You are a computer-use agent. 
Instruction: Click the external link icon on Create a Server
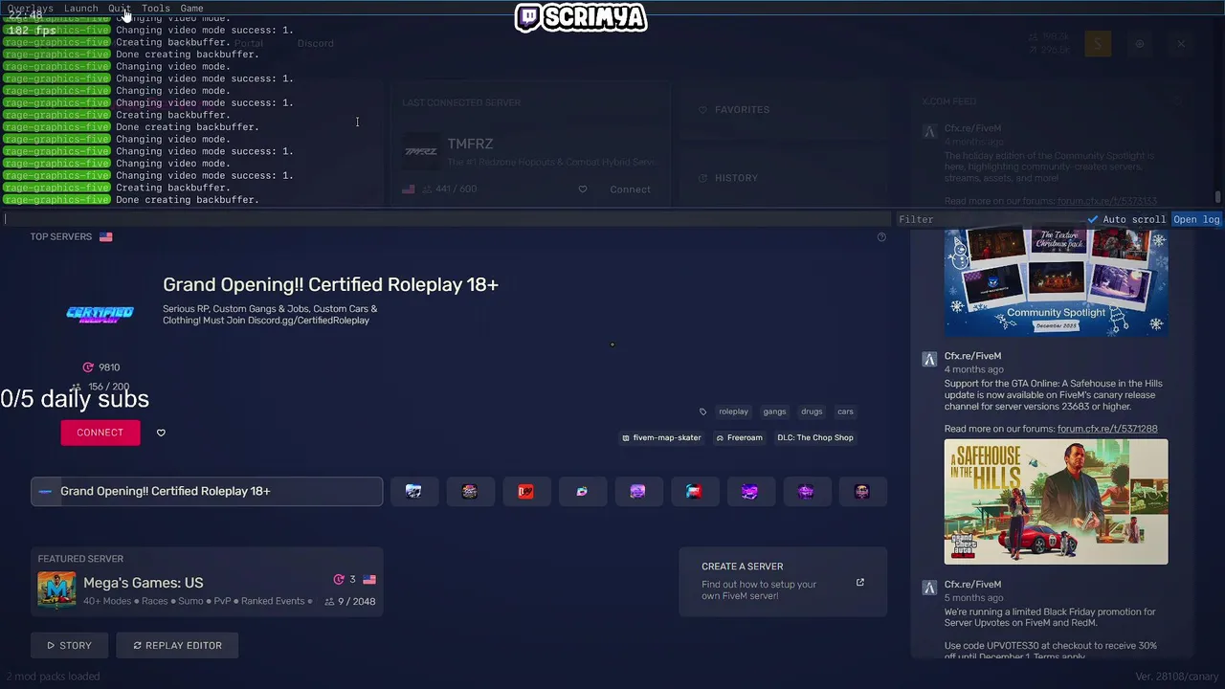[859, 582]
